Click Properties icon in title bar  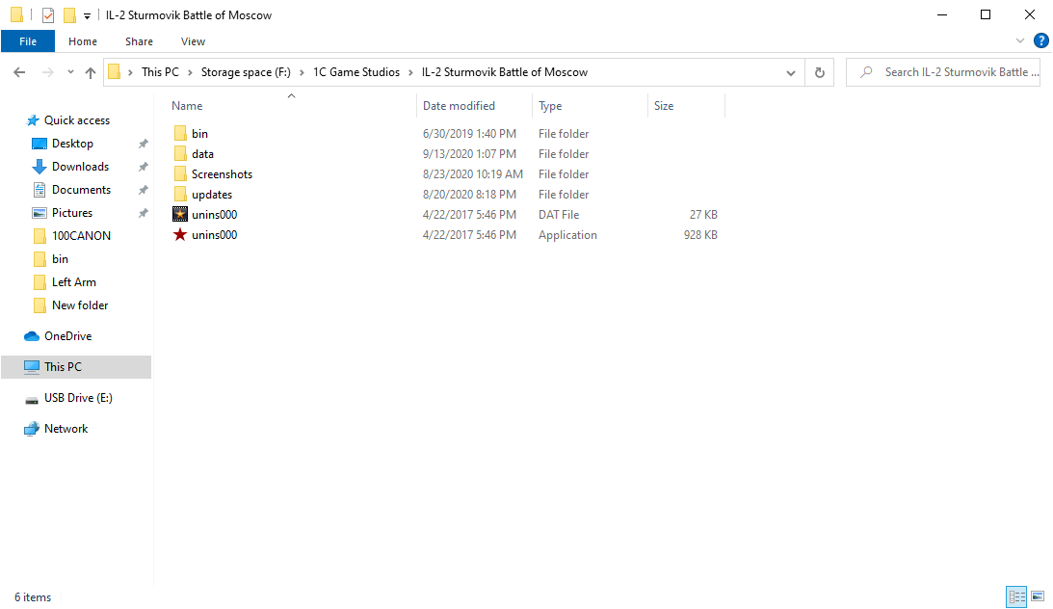[x=47, y=14]
